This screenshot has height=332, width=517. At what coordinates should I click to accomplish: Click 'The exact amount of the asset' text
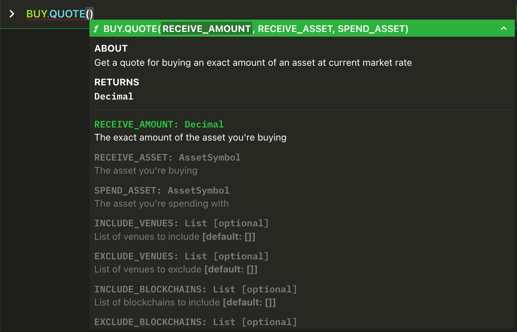pos(191,137)
